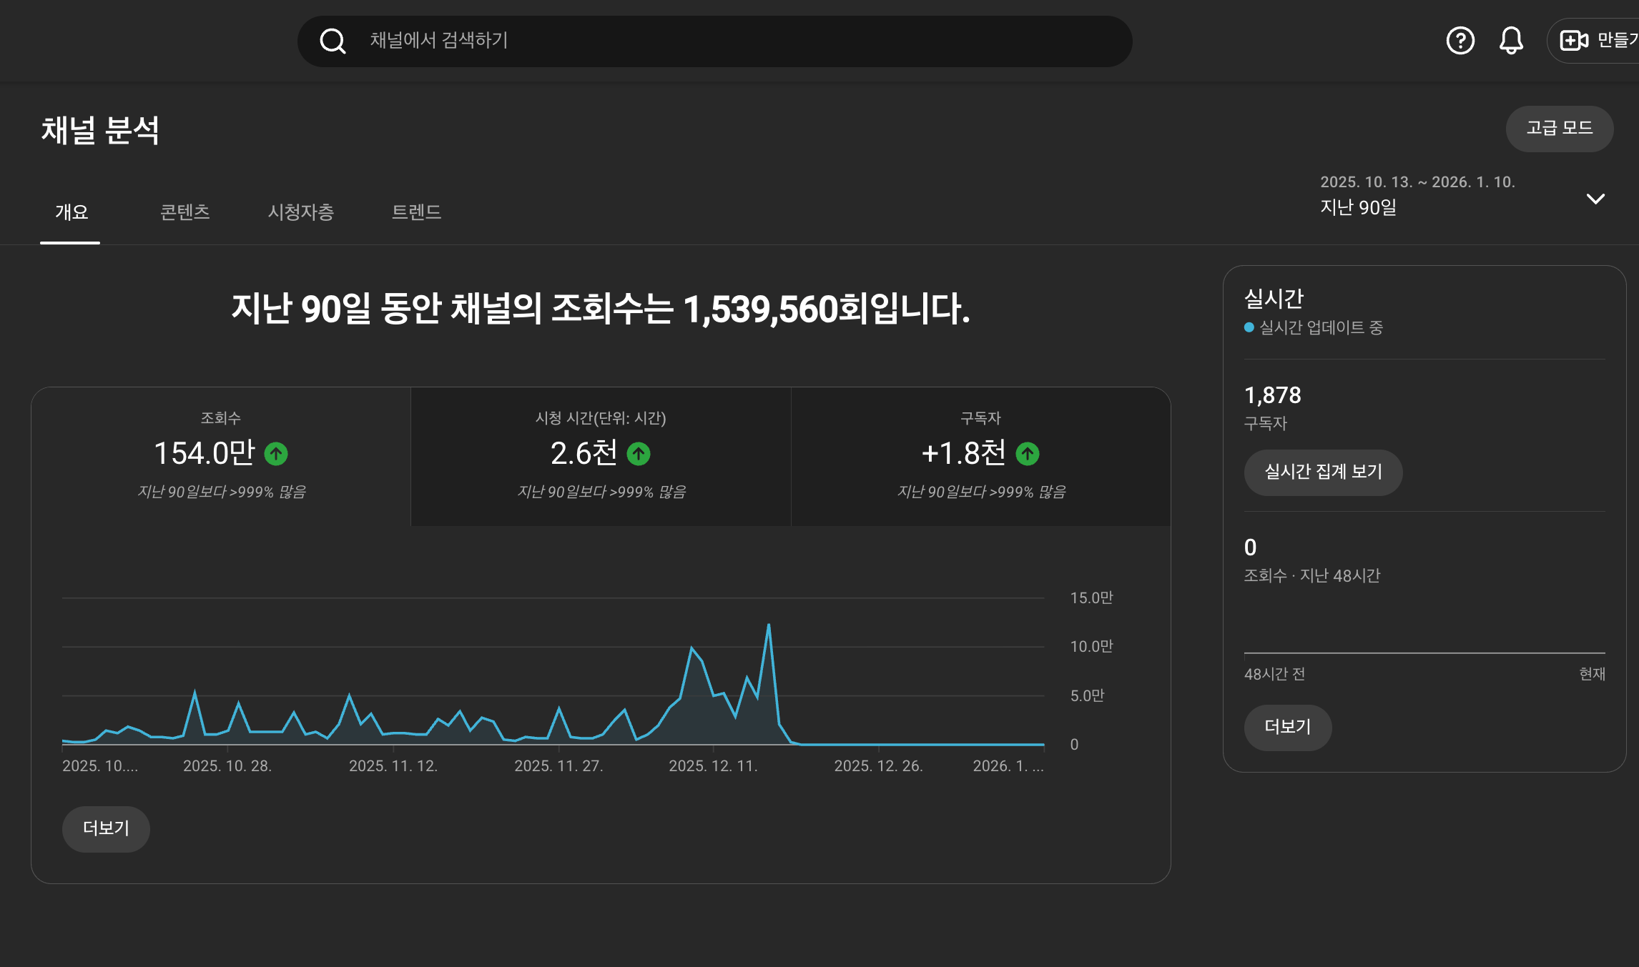Switch to the 시청자층 tab
This screenshot has width=1639, height=967.
click(x=300, y=212)
